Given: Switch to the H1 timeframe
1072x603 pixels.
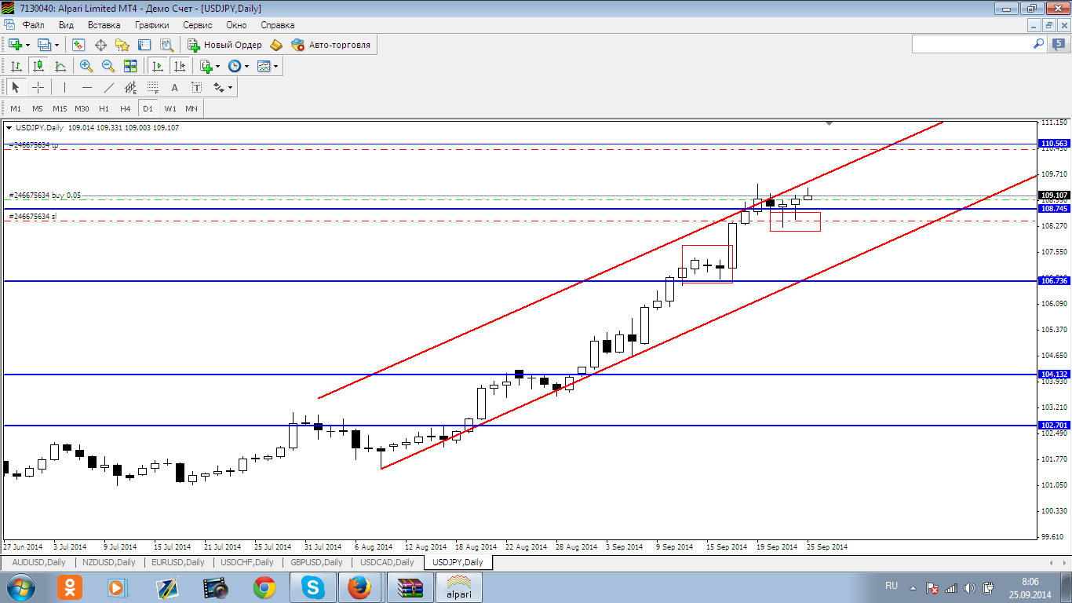Looking at the screenshot, I should (x=104, y=108).
